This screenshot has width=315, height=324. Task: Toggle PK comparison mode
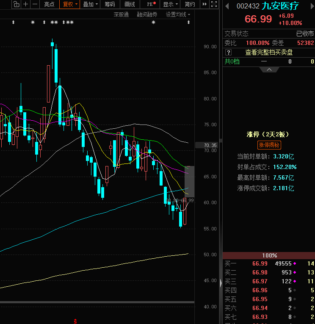pos(151,4)
